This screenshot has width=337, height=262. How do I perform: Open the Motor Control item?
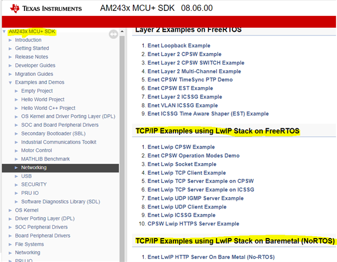[37, 151]
